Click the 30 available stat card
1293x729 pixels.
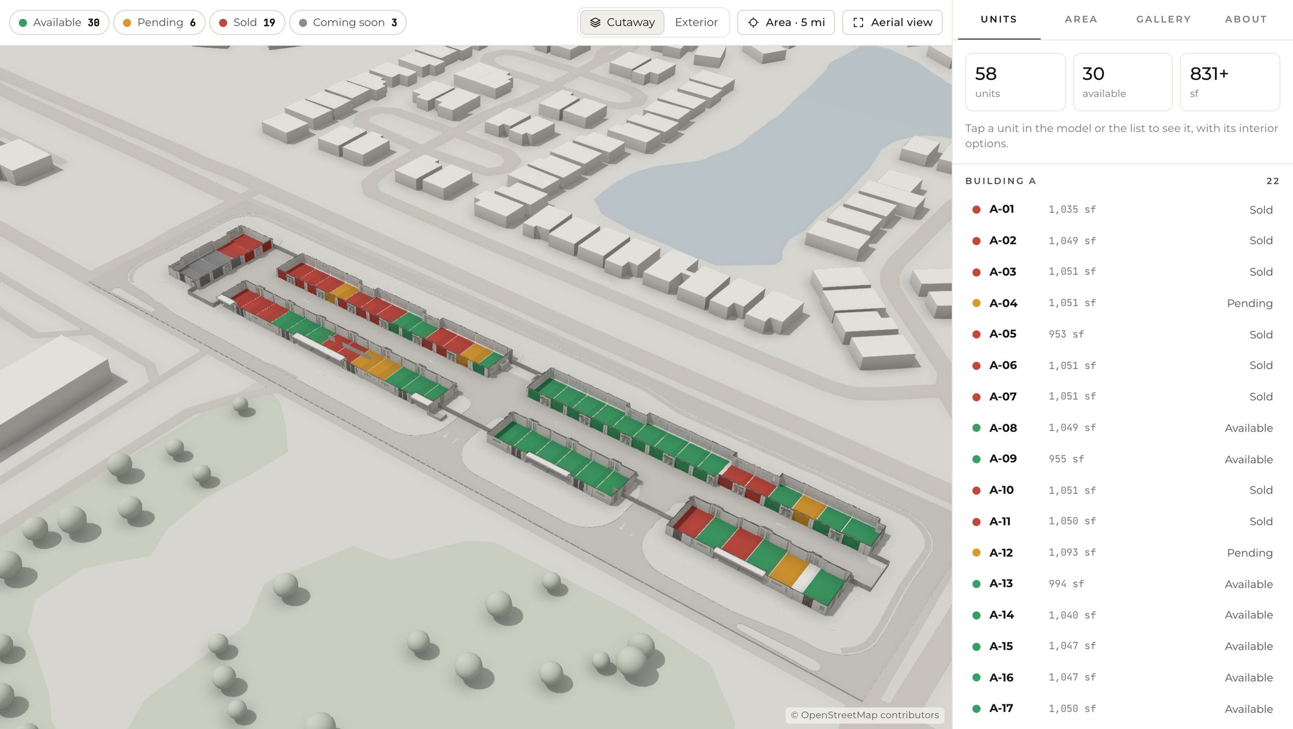1123,82
